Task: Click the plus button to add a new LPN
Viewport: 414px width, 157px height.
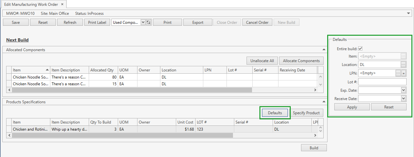Action: coord(403,73)
